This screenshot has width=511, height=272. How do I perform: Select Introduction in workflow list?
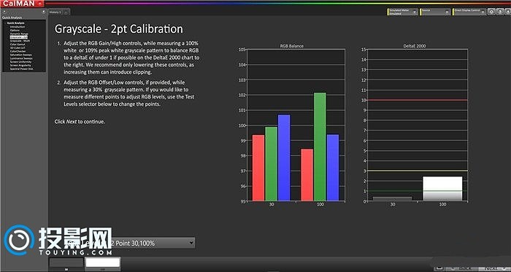click(x=18, y=27)
